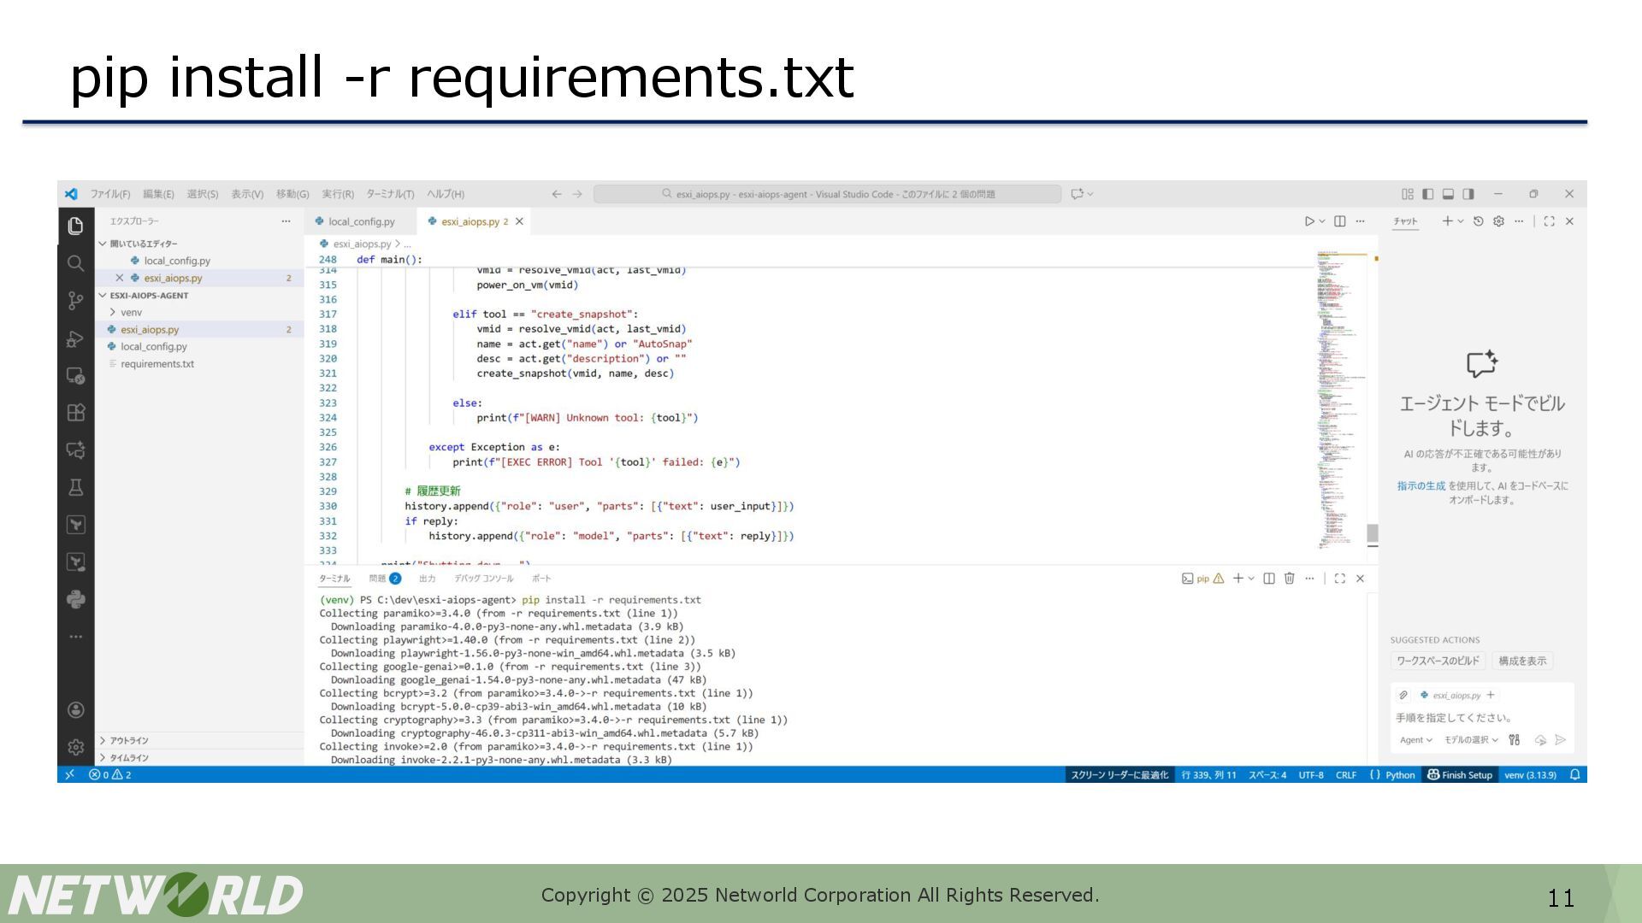
Task: Split the editor to the right
Action: tap(1340, 221)
